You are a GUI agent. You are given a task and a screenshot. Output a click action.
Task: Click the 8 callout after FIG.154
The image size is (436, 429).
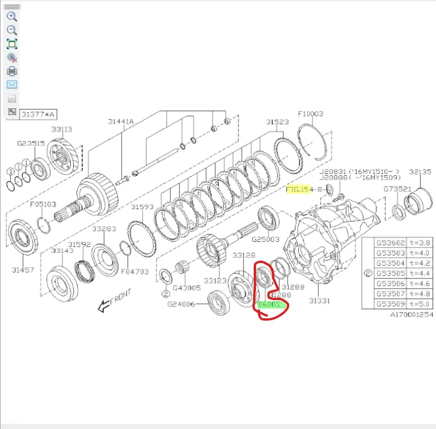pos(319,189)
